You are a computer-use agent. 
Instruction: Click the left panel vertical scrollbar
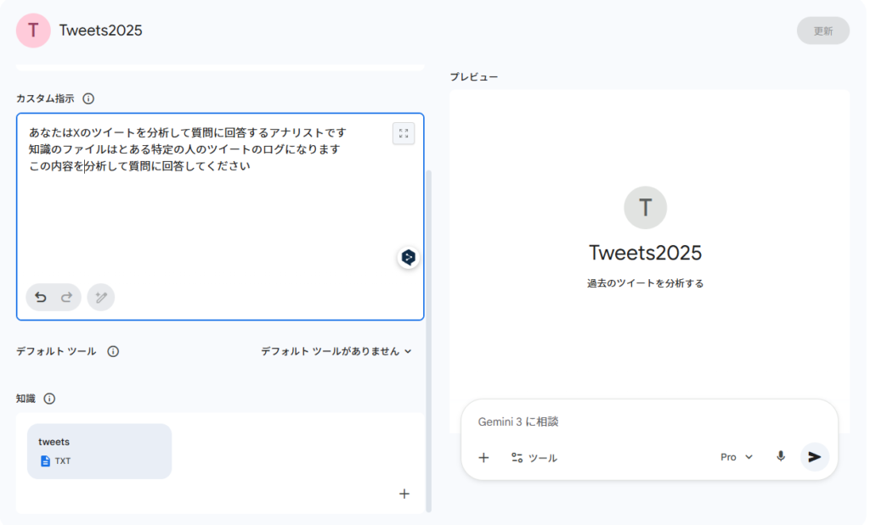(428, 339)
